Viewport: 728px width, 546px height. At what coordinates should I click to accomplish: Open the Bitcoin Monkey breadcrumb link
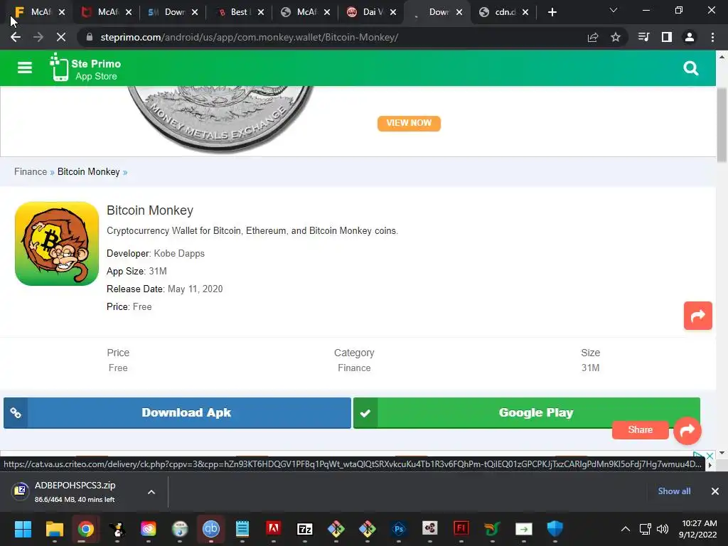tap(89, 172)
